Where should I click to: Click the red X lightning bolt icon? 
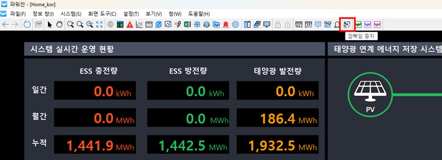[x=178, y=25]
